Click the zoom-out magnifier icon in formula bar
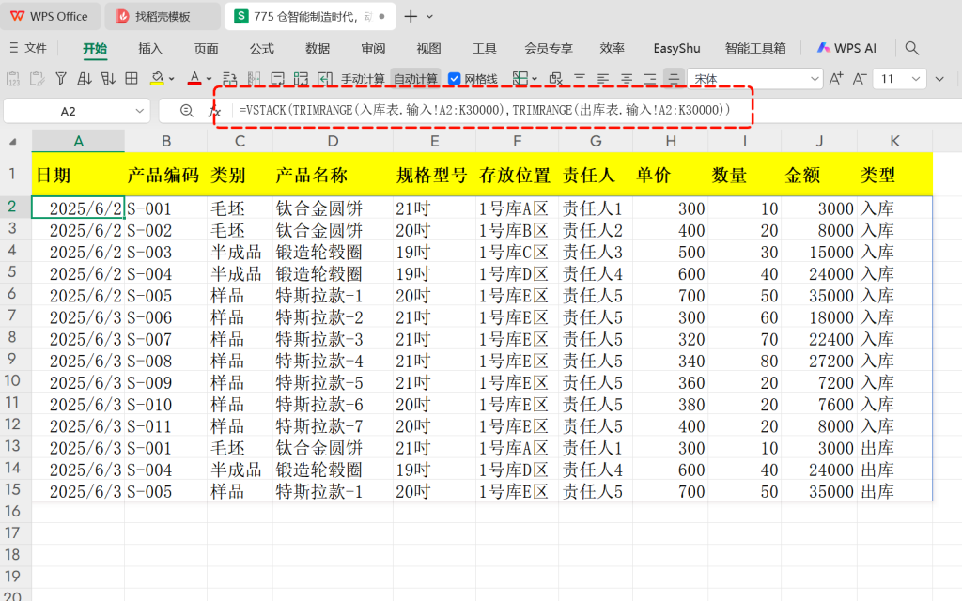This screenshot has height=601, width=962. (x=187, y=111)
